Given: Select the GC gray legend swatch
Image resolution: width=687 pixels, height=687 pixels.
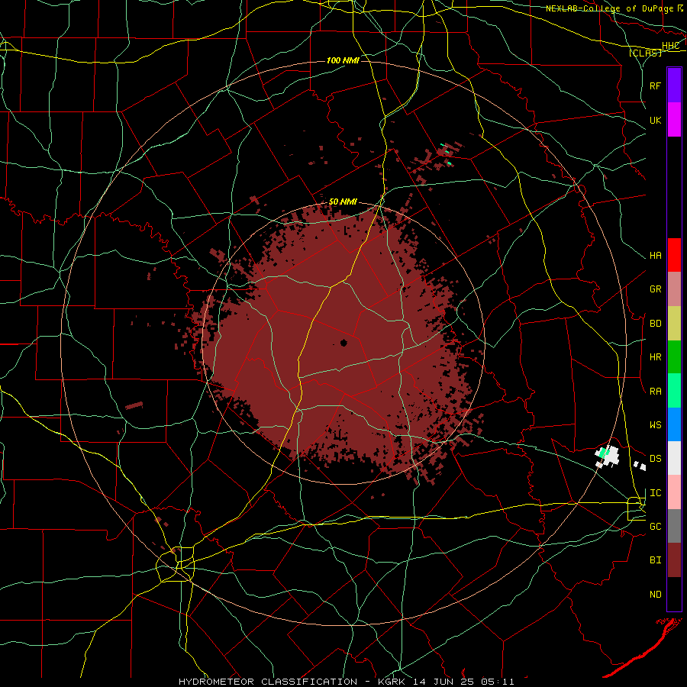Looking at the screenshot, I should coord(674,526).
